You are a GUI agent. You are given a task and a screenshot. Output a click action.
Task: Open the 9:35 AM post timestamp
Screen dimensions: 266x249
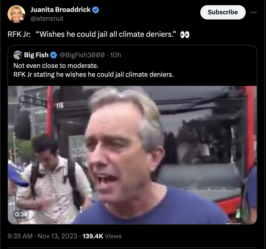tap(20, 236)
